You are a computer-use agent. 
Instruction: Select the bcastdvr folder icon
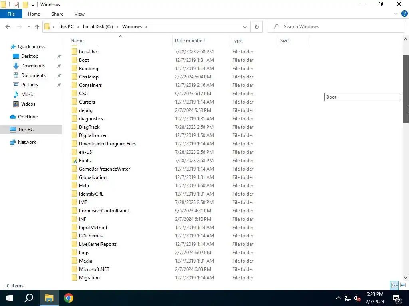point(74,52)
